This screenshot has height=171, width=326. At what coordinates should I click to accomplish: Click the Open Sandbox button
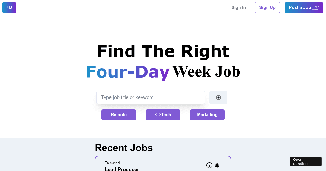click(305, 161)
